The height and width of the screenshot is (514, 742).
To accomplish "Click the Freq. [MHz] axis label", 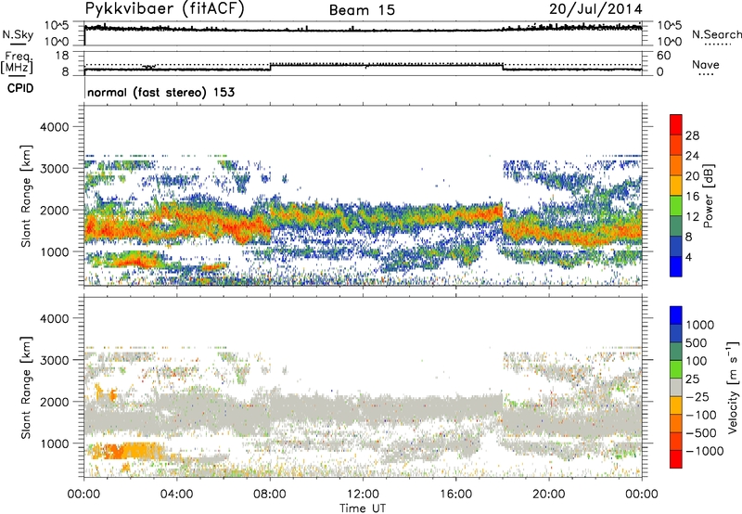I will [x=17, y=62].
